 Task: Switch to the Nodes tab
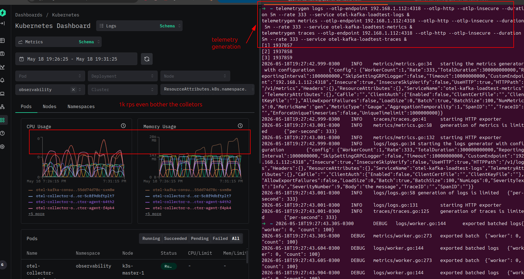[x=49, y=106]
